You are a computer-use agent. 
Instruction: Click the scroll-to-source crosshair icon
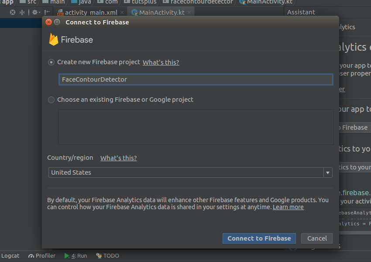click(x=12, y=12)
